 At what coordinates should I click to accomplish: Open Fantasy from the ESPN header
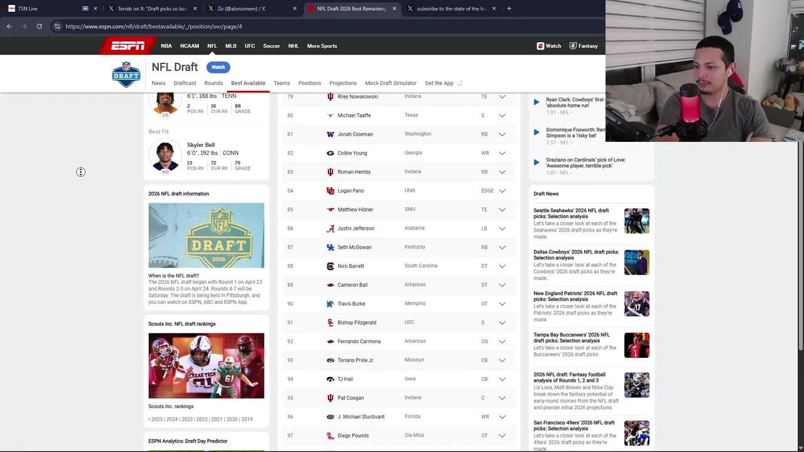tap(584, 46)
